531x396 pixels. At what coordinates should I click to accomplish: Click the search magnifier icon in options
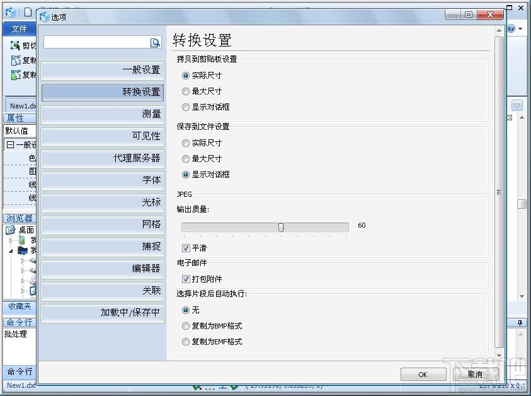[x=155, y=42]
